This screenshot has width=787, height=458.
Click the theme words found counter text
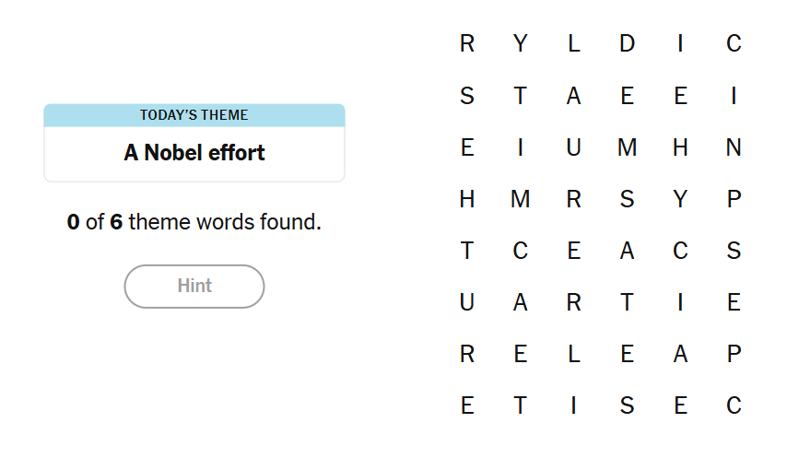194,222
